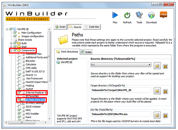
Task: Click the ISO file input field
Action: coord(121,114)
